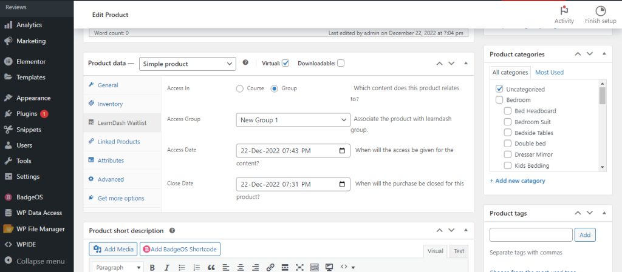Open the Close Date calendar picker
622x272 pixels.
point(343,184)
